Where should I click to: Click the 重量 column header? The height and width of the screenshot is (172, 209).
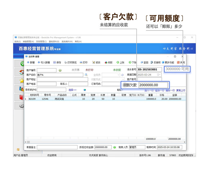coord(150,95)
